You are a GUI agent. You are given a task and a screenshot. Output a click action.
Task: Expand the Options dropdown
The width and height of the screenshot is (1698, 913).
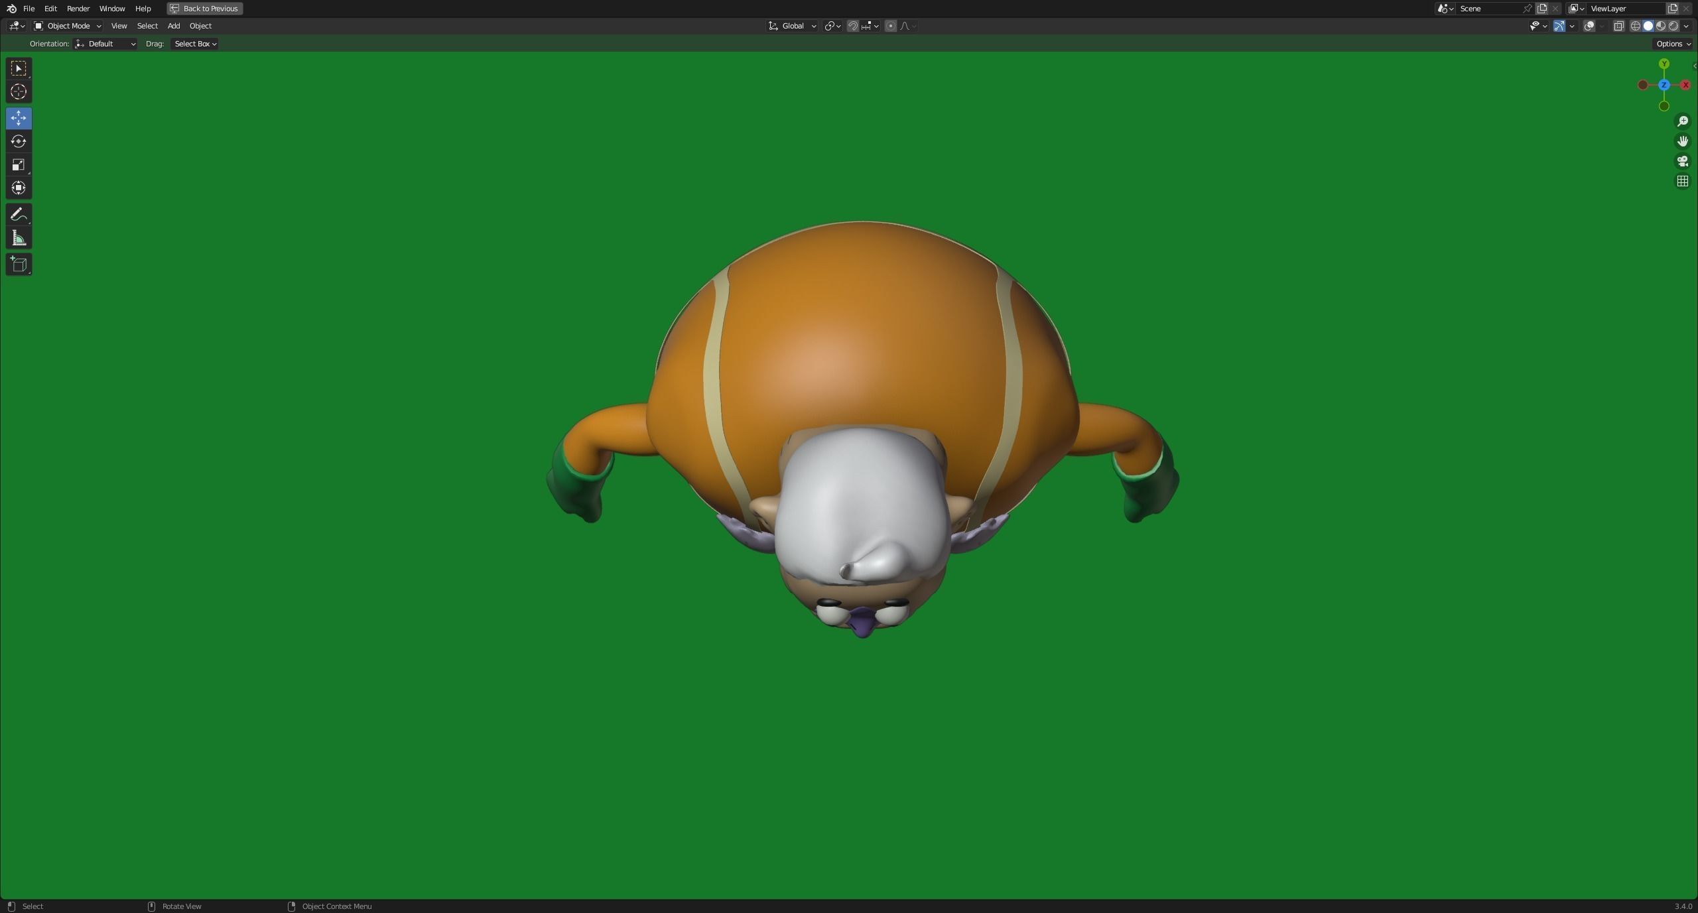click(1673, 44)
